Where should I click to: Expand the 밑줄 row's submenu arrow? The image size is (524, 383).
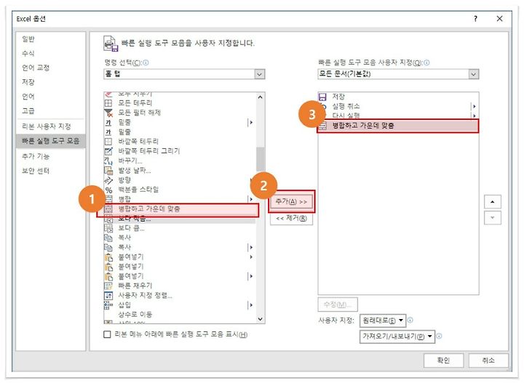(x=250, y=122)
